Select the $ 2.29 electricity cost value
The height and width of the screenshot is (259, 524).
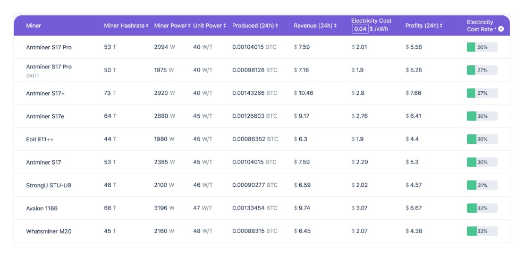coord(360,162)
